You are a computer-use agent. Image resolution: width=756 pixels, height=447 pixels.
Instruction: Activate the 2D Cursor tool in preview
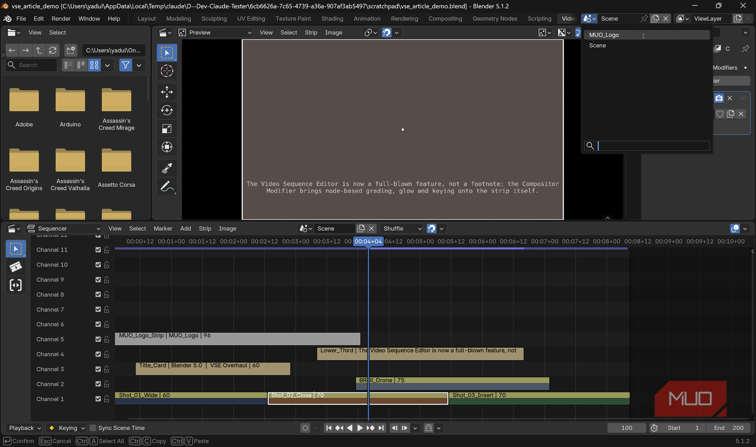(167, 71)
